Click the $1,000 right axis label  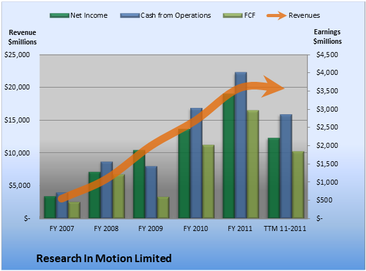[327, 182]
